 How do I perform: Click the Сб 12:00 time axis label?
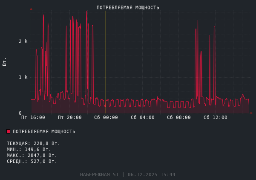(x=216, y=117)
